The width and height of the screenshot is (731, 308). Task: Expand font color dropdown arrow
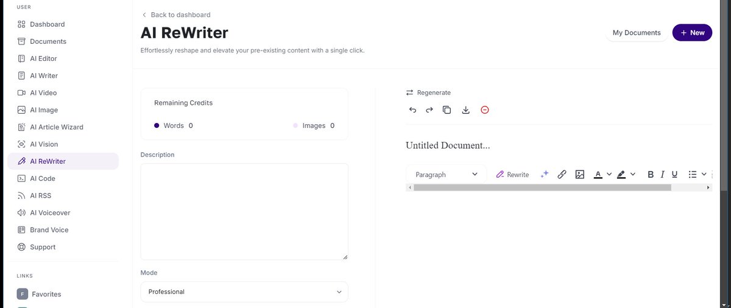(609, 174)
